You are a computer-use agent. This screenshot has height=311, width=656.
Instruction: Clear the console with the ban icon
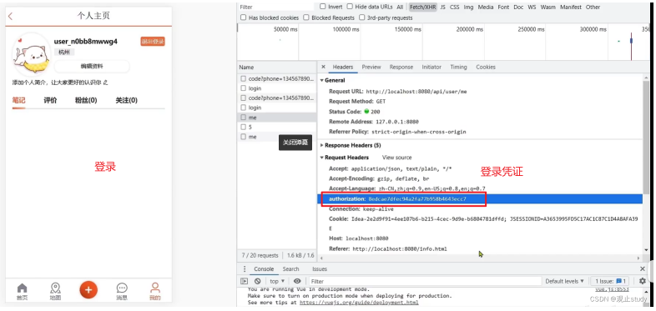[258, 281]
